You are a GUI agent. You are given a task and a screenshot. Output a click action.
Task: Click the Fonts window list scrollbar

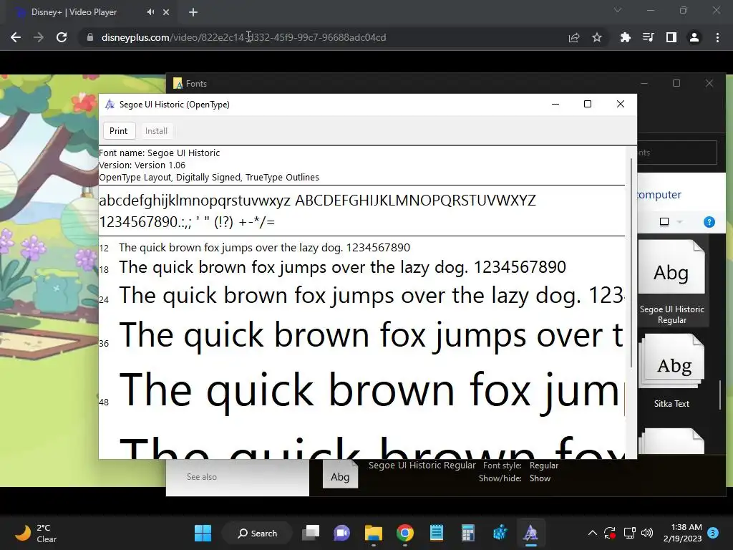[x=720, y=395]
